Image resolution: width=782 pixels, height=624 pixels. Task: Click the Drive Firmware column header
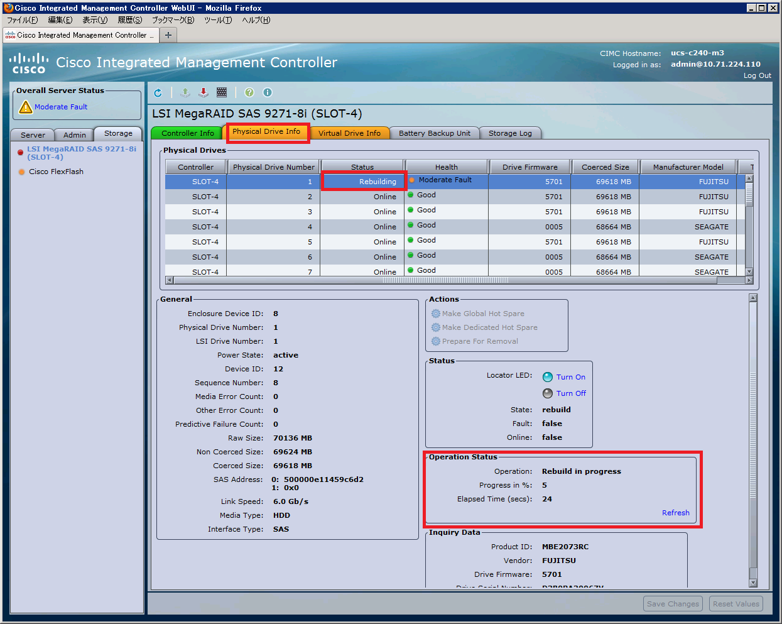(529, 167)
